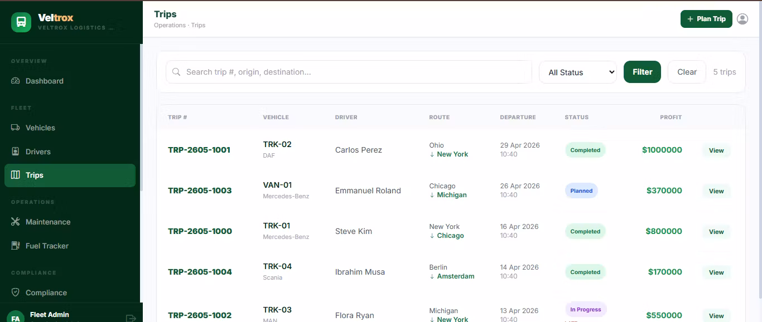Open trip number TRP-2605-1001
The height and width of the screenshot is (322, 762).
[x=199, y=150]
